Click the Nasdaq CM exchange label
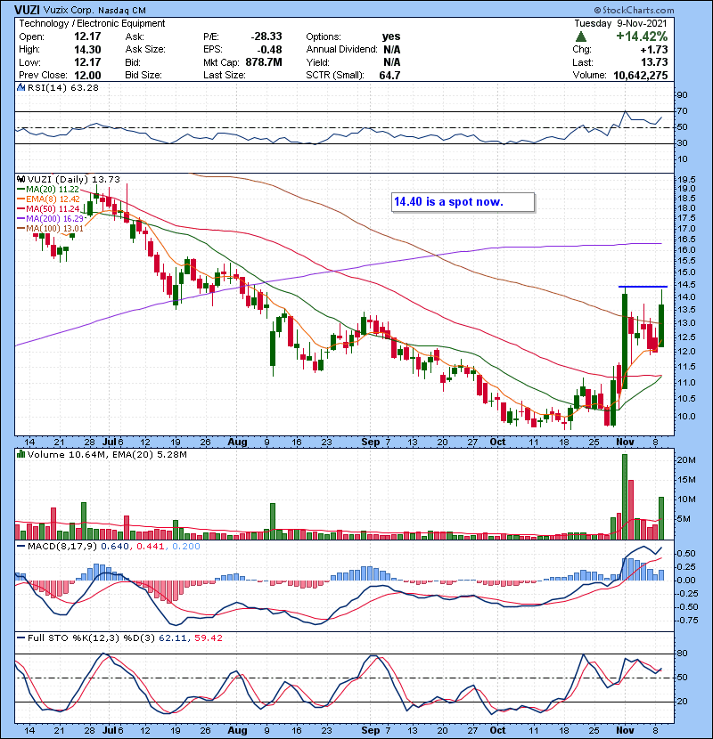This screenshot has width=713, height=739. (x=122, y=11)
